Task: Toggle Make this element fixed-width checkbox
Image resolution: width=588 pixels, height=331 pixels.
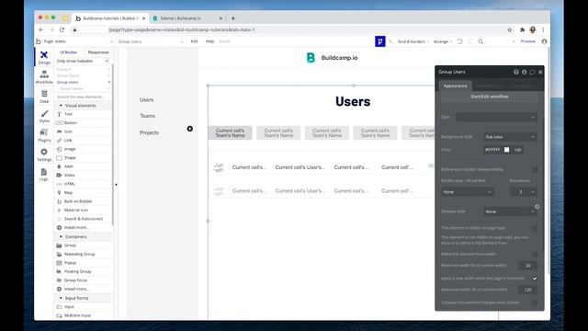Action: coord(535,254)
